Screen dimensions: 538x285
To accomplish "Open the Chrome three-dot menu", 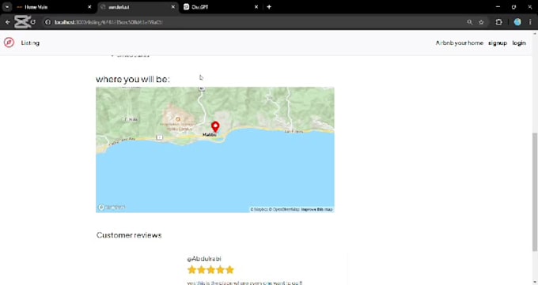I will 530,22.
